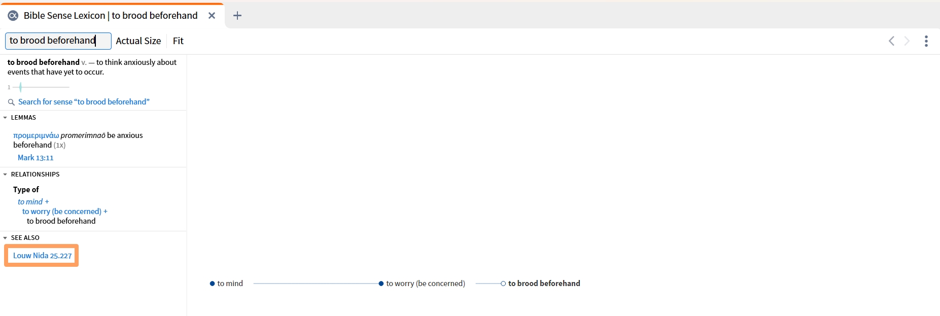Open the panel menu kebab icon

[926, 41]
